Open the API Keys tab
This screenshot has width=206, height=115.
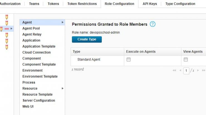click(x=150, y=4)
